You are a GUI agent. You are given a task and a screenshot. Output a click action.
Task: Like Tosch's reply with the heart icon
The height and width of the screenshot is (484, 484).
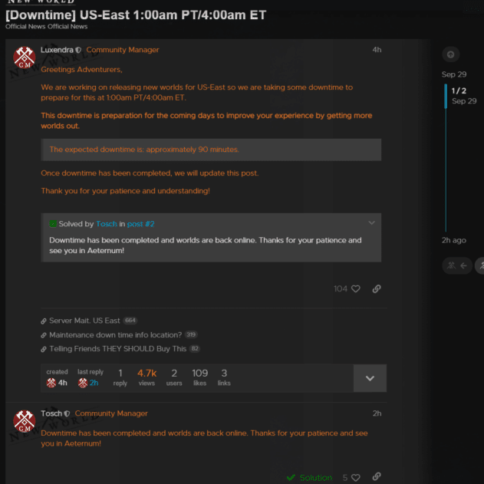click(356, 478)
